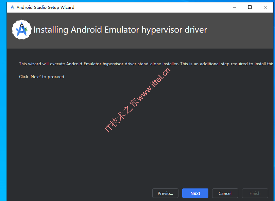Screen dimensions: 275x201
Task: Click the text 'Click 'Next' to proceed'
Action: (41, 77)
